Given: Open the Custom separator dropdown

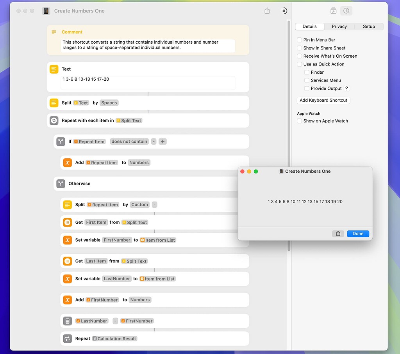Looking at the screenshot, I should pos(139,204).
